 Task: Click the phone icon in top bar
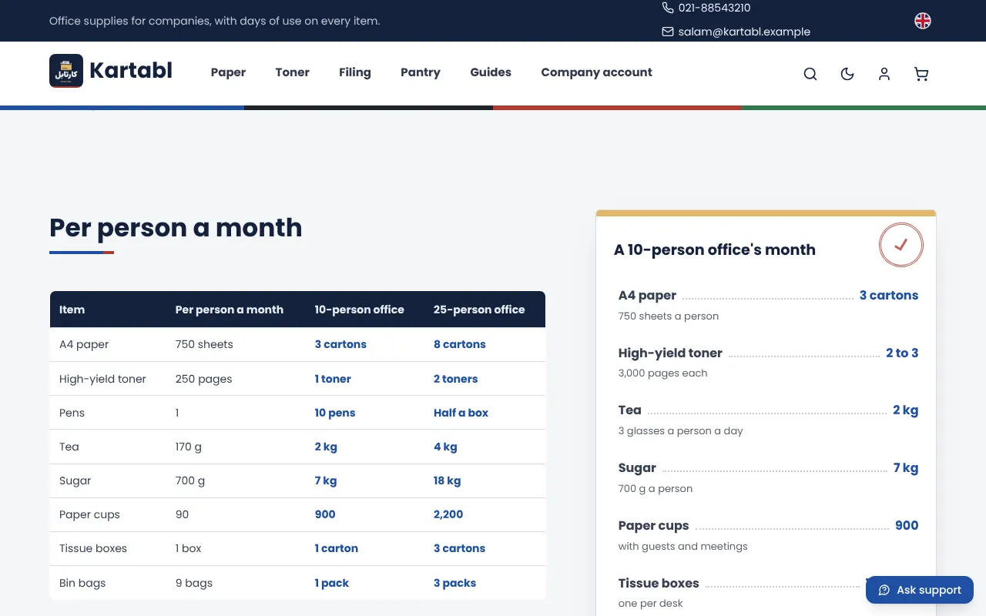click(668, 8)
